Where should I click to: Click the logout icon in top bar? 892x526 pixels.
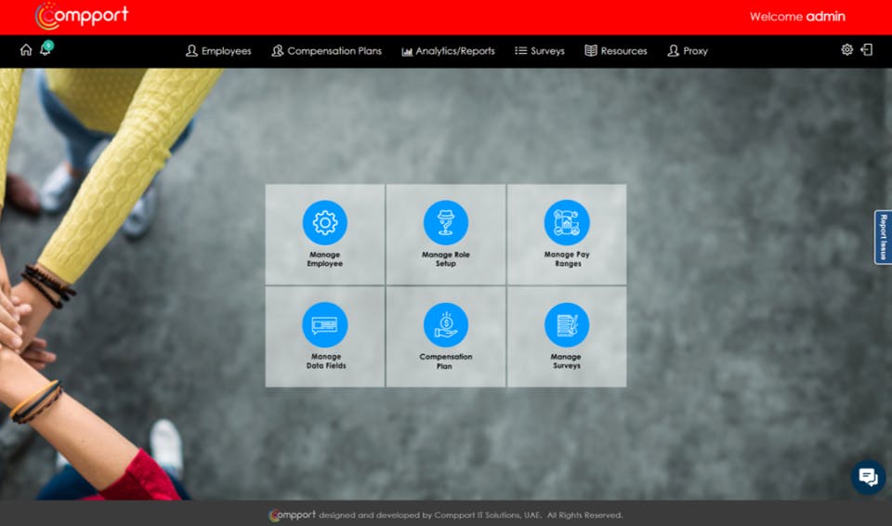pos(866,49)
